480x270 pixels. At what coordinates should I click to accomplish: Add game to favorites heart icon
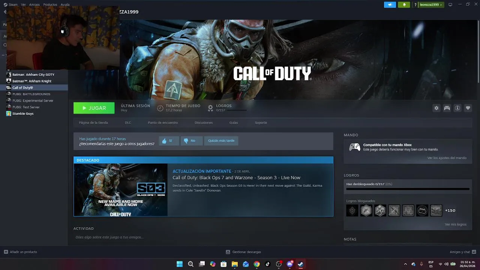click(x=468, y=108)
